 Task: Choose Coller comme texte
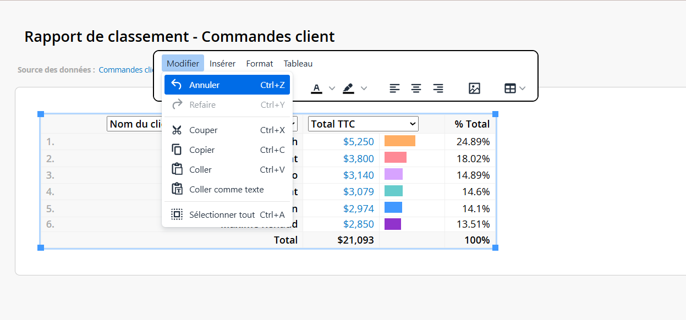coord(227,189)
